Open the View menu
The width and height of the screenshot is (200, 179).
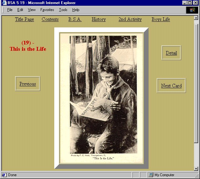[x=32, y=10]
